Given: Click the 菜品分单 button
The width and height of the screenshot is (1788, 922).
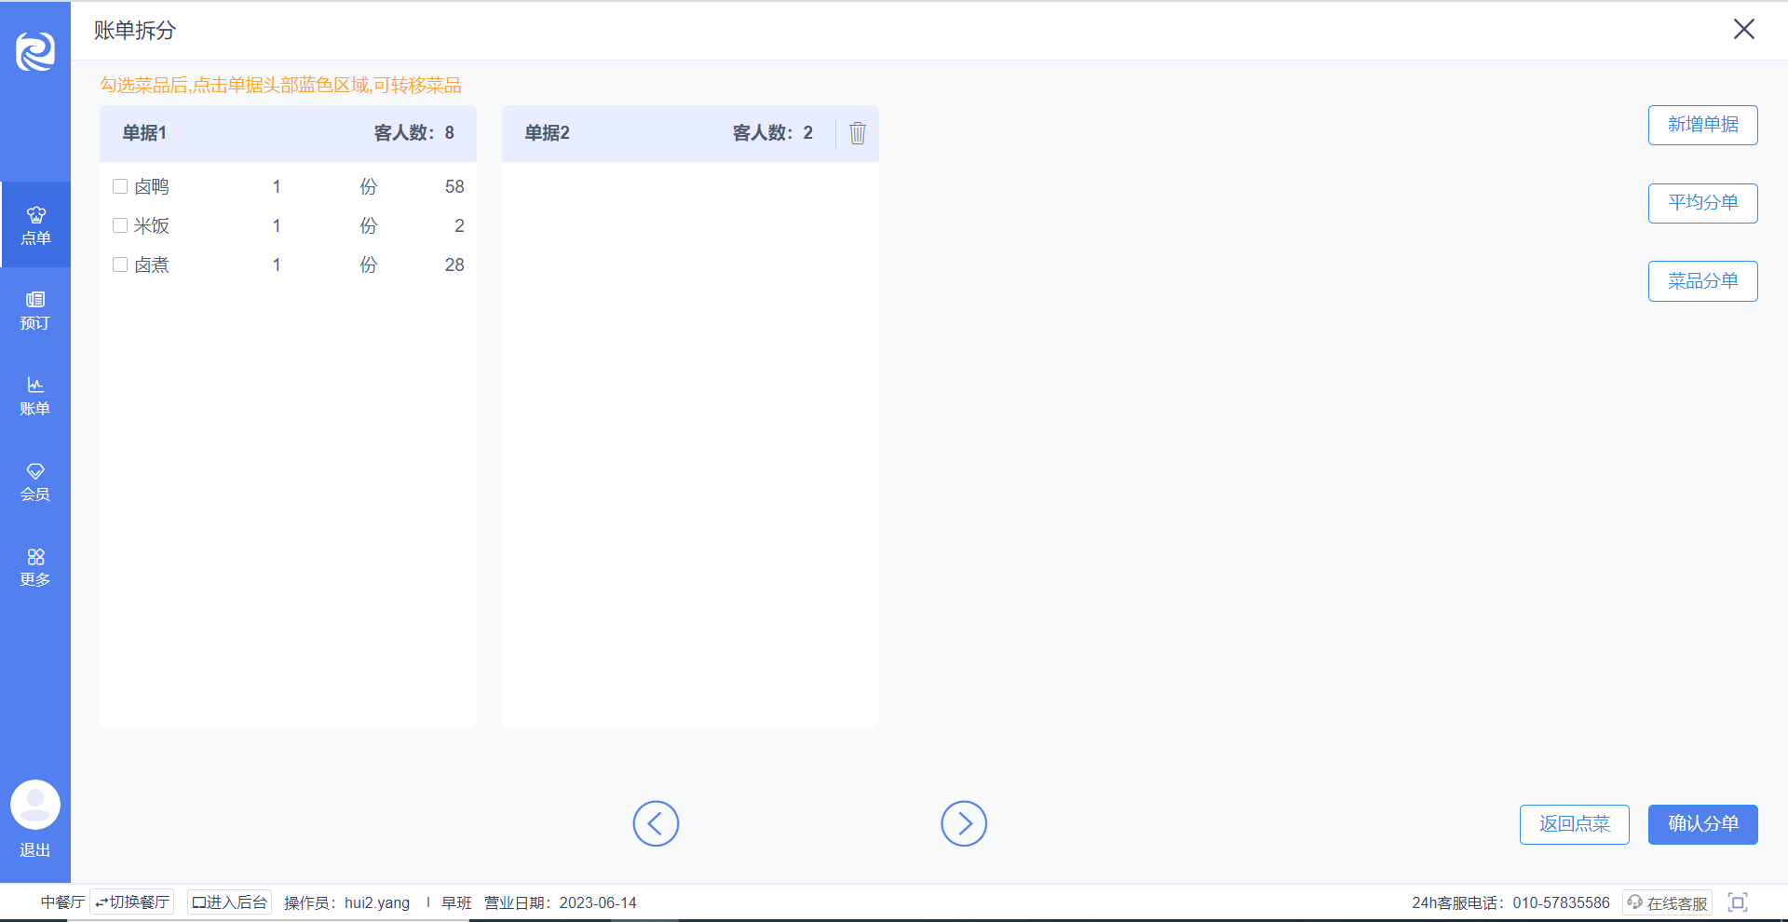Looking at the screenshot, I should coord(1703,281).
